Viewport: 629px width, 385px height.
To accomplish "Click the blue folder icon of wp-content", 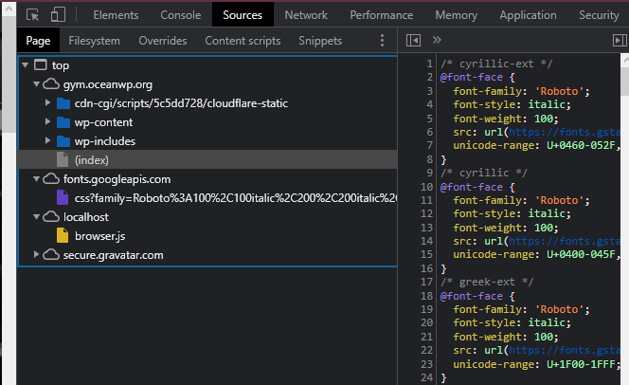I will (63, 122).
